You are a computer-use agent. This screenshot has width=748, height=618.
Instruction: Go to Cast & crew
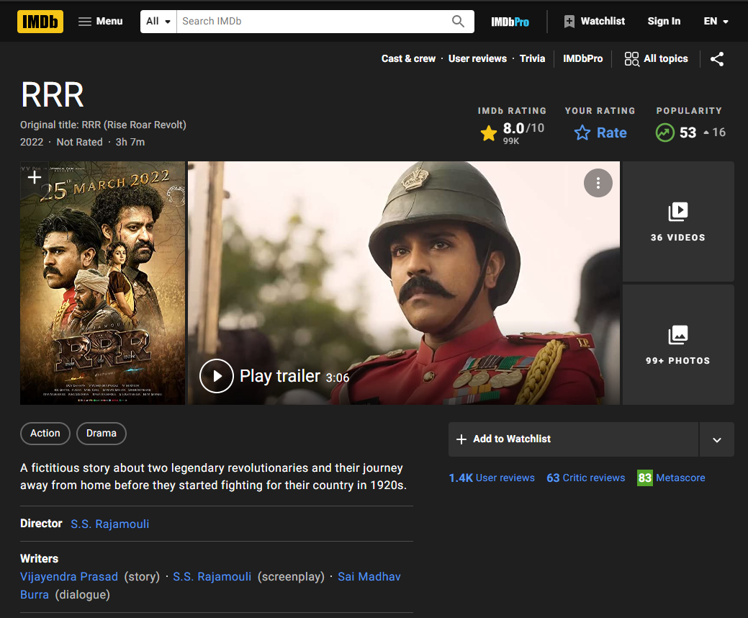click(408, 58)
